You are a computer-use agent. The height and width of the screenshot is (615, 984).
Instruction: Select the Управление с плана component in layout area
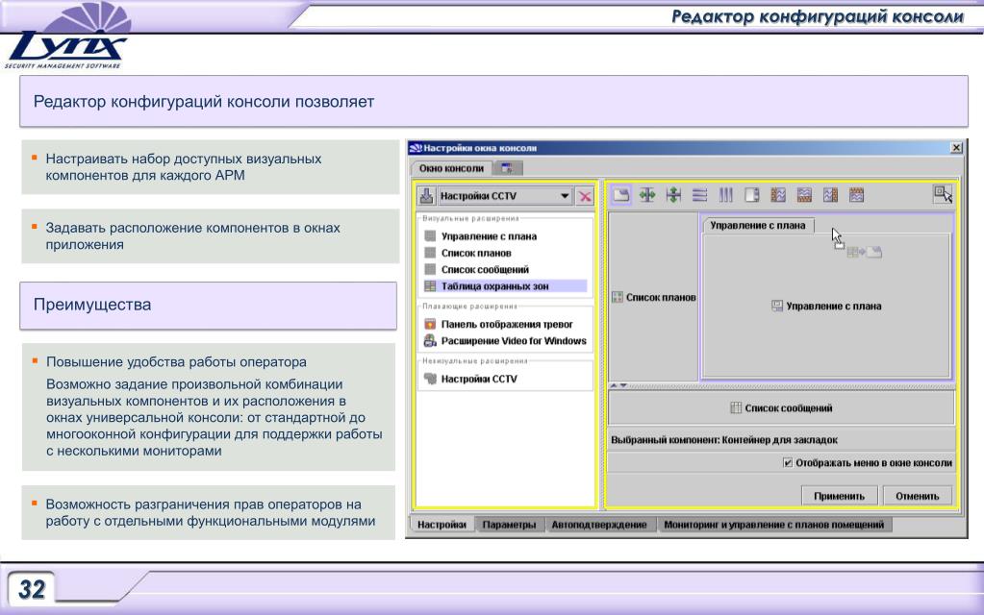tap(826, 306)
